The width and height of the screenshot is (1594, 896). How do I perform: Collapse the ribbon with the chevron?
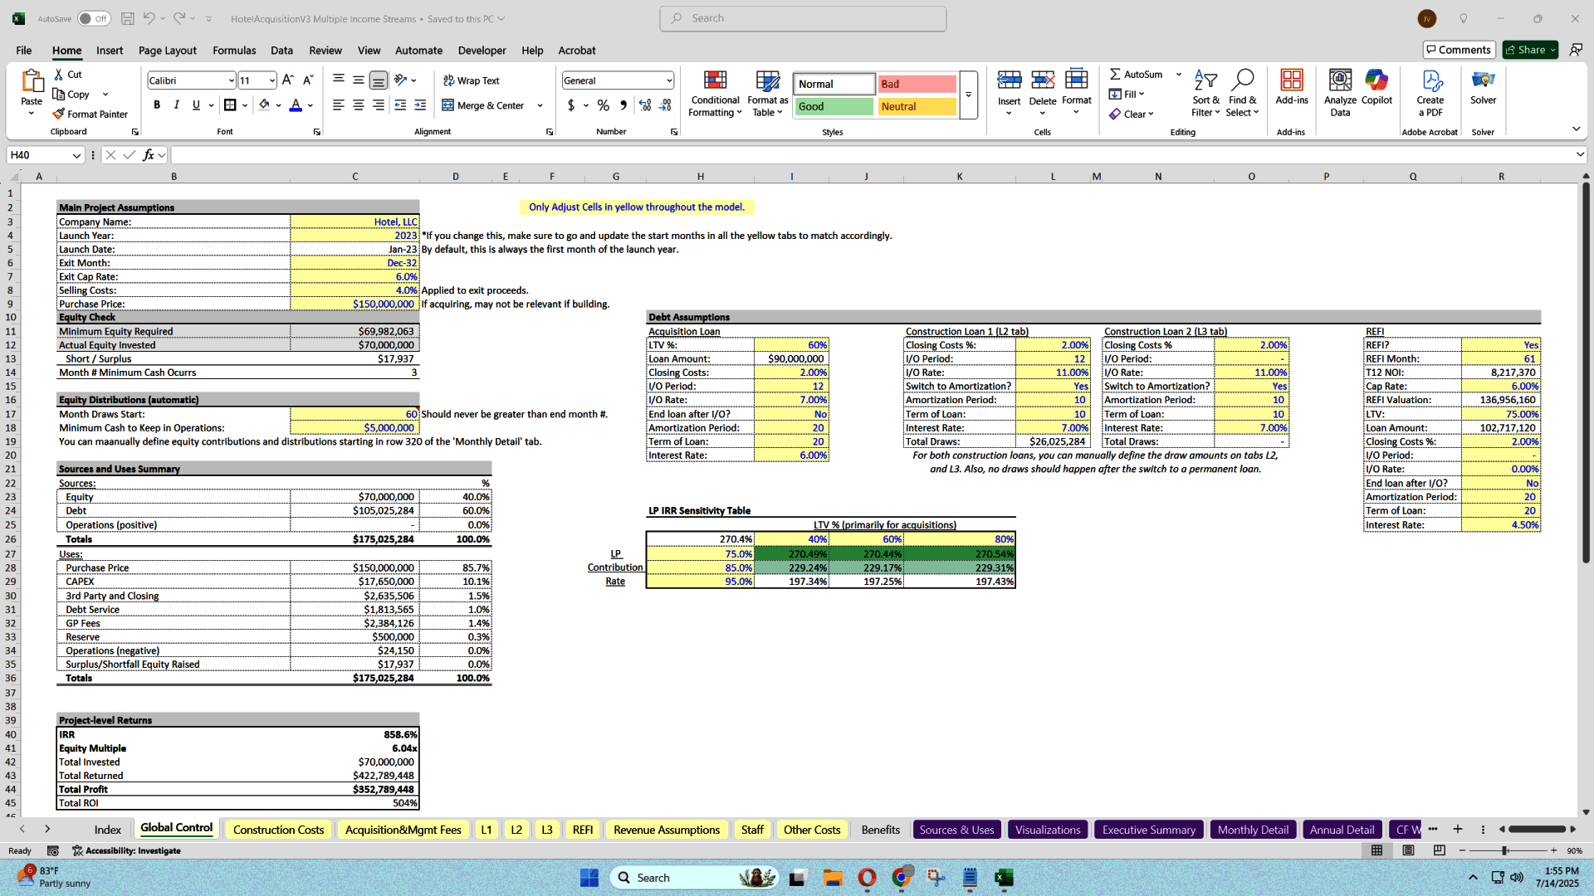[1576, 129]
